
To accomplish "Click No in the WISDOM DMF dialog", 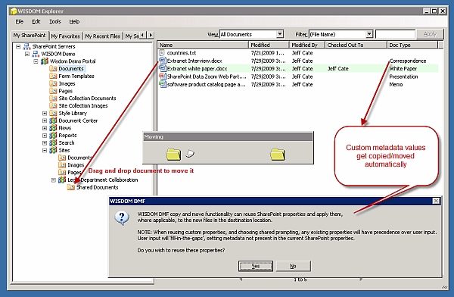I will 293,266.
